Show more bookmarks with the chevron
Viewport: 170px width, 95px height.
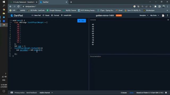point(167,10)
